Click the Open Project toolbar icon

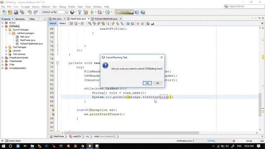16,12
